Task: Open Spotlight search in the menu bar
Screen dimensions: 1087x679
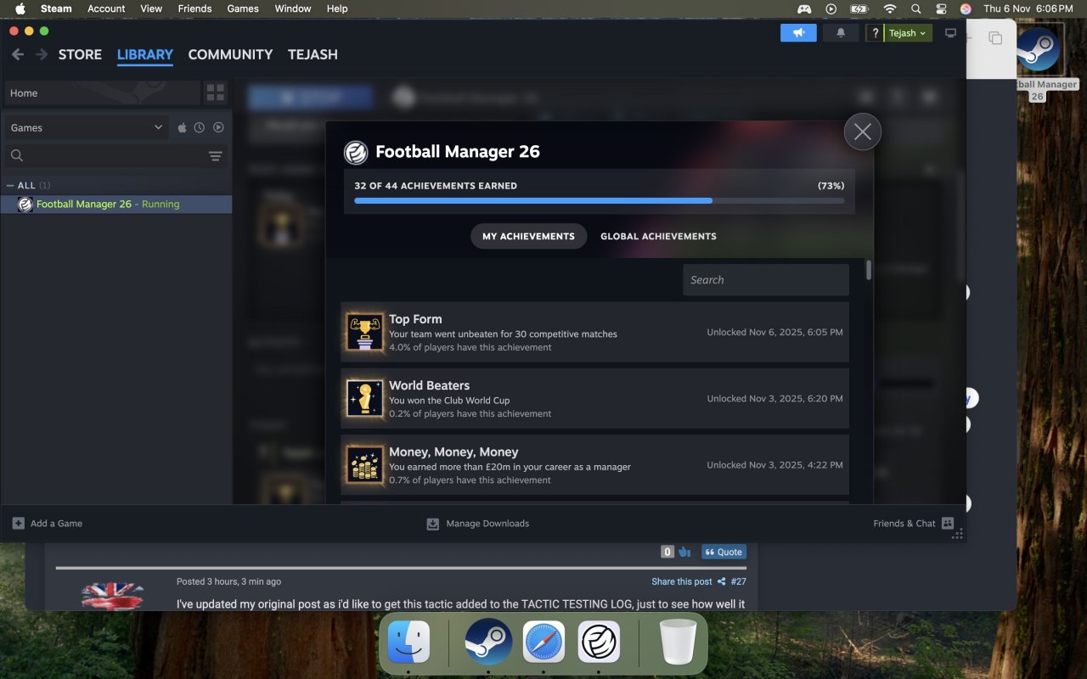Action: pos(915,8)
